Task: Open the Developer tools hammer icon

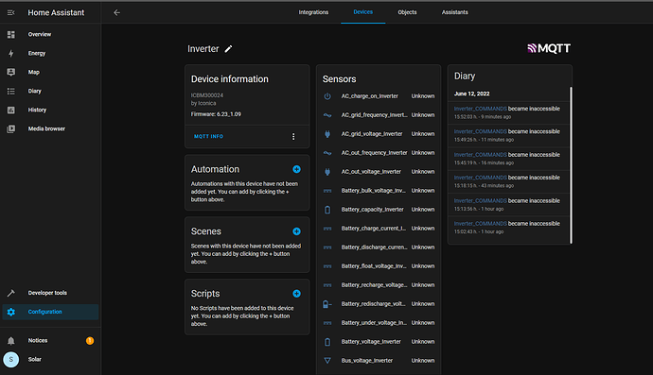Action: point(10,293)
